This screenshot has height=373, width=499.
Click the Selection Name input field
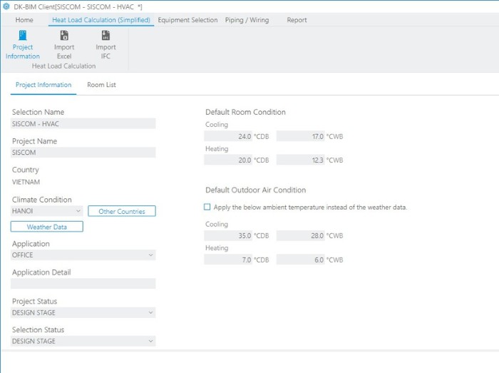(83, 124)
